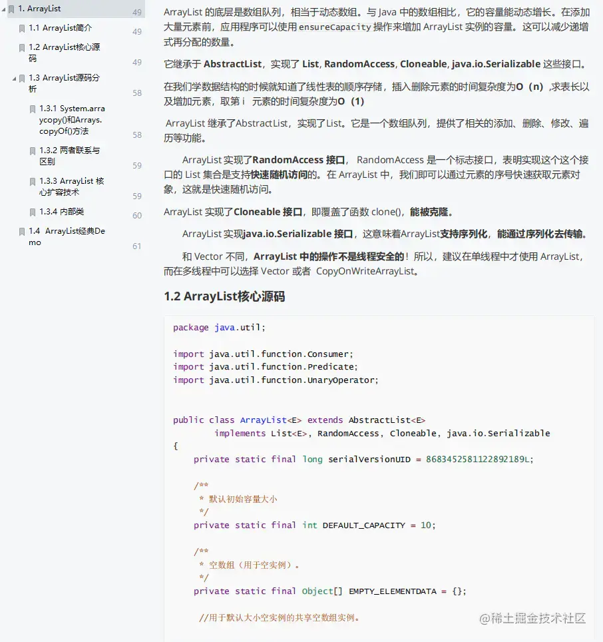The height and width of the screenshot is (642, 603).
Task: Collapse the 1.3 ArrayList源码分析 section
Action: (15, 78)
